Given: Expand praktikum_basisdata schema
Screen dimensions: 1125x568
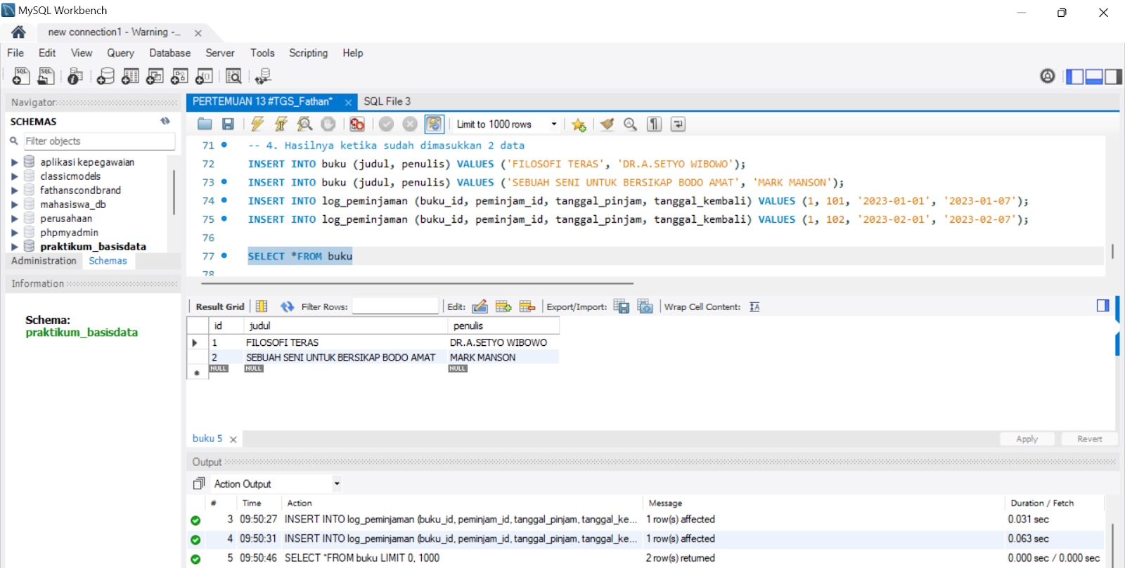Looking at the screenshot, I should click(15, 247).
